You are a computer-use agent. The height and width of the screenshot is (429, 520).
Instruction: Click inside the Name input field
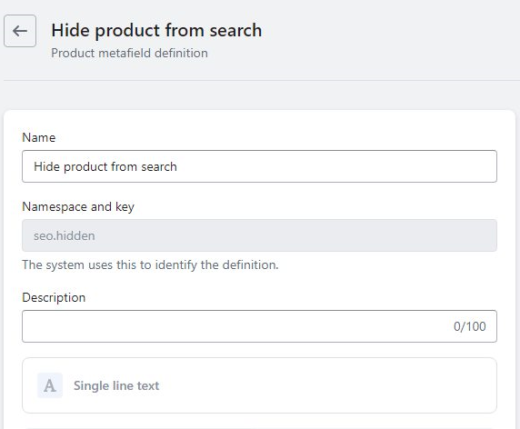pyautogui.click(x=259, y=166)
